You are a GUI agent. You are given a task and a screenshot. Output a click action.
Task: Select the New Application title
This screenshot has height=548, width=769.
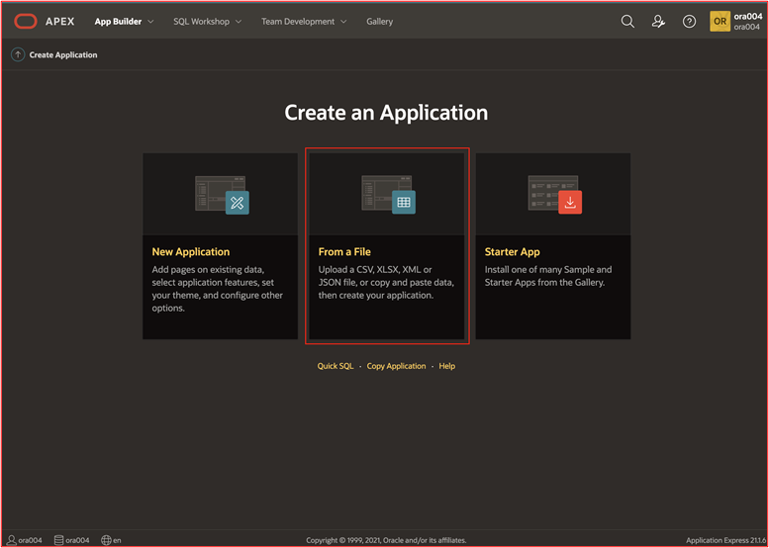[191, 251]
